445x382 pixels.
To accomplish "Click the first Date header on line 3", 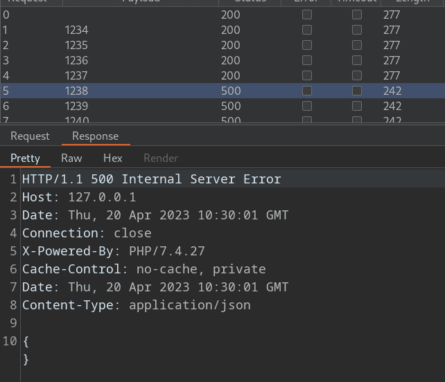I will click(155, 215).
